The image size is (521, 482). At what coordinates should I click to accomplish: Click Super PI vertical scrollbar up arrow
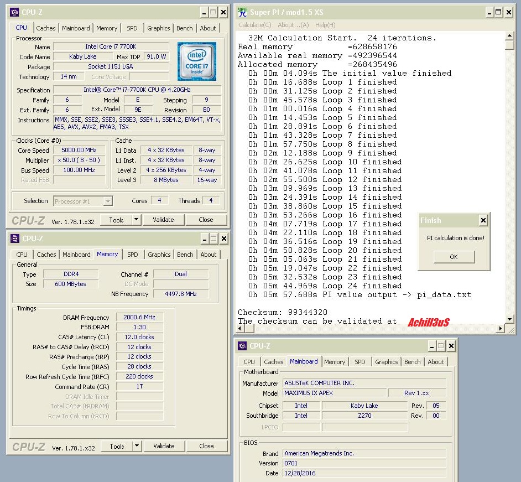[x=510, y=35]
